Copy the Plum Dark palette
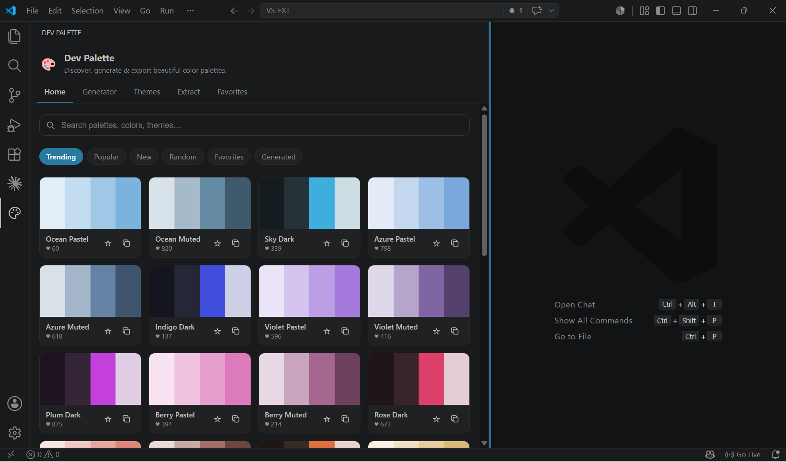Image resolution: width=786 pixels, height=462 pixels. point(126,419)
